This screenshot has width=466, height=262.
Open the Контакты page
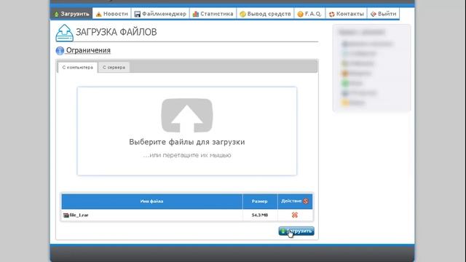click(x=347, y=14)
